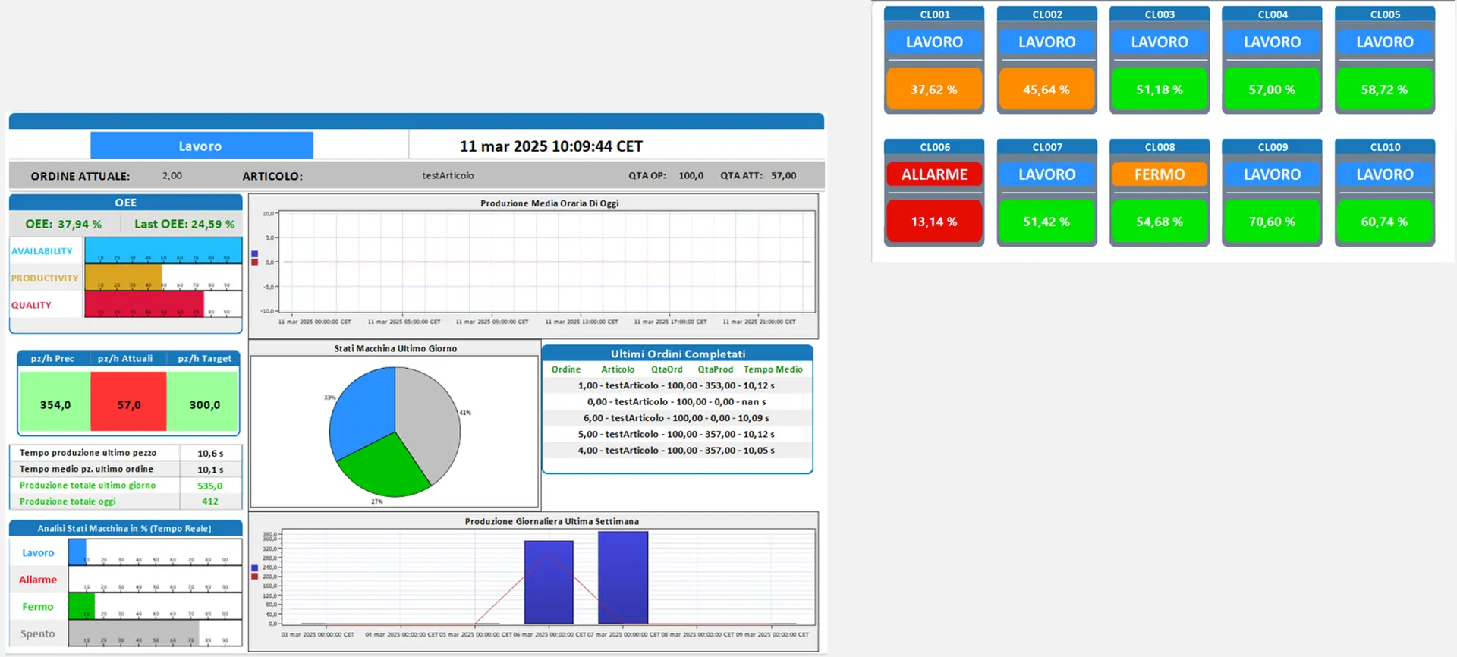Click the CL003 machine header label
This screenshot has width=1457, height=657.
(x=1160, y=14)
